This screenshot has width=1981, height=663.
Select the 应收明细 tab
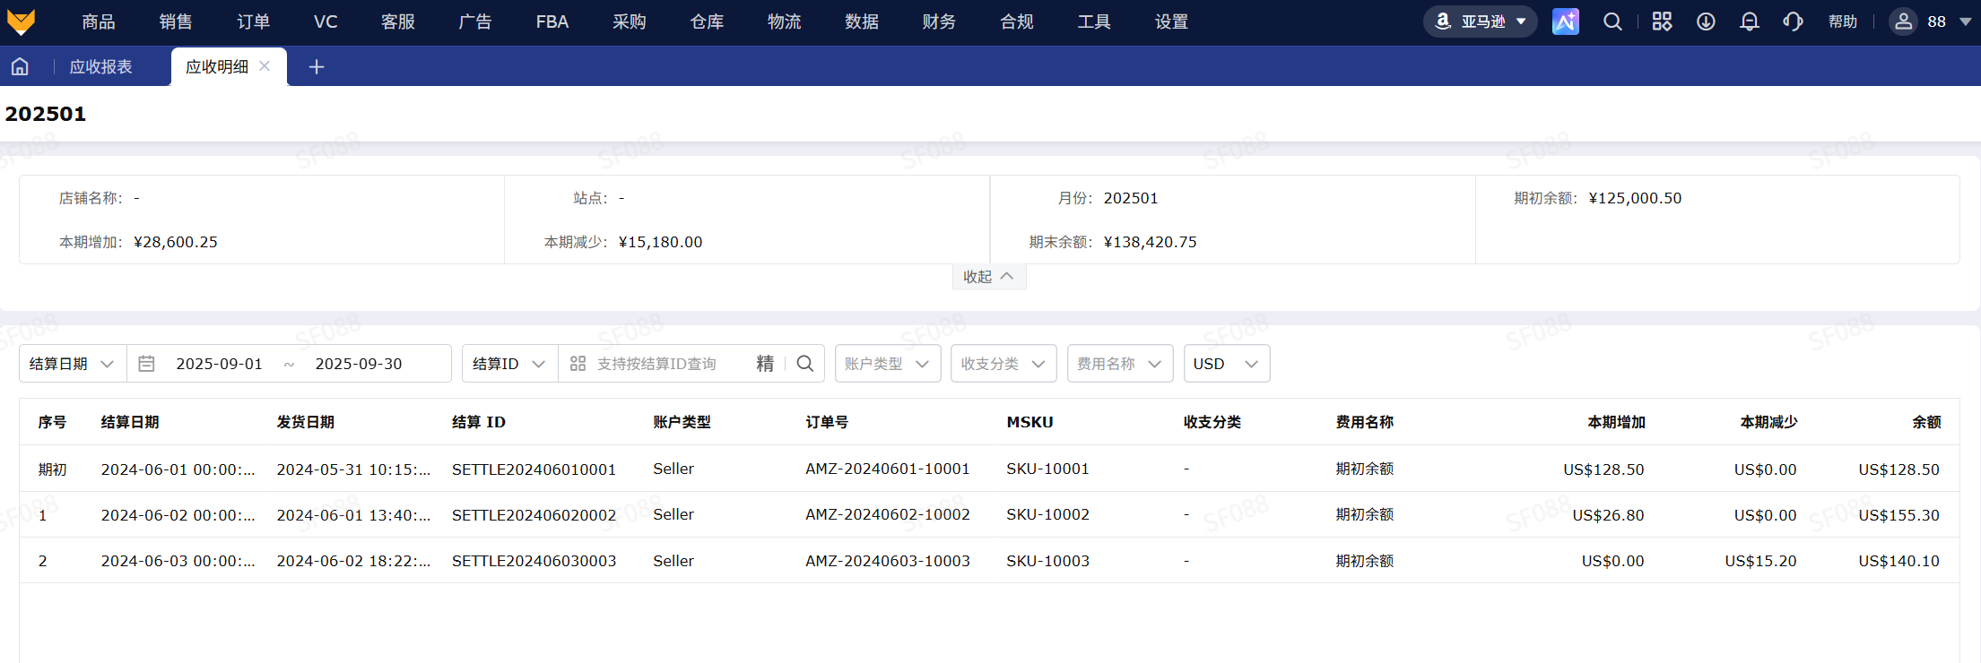pos(217,66)
